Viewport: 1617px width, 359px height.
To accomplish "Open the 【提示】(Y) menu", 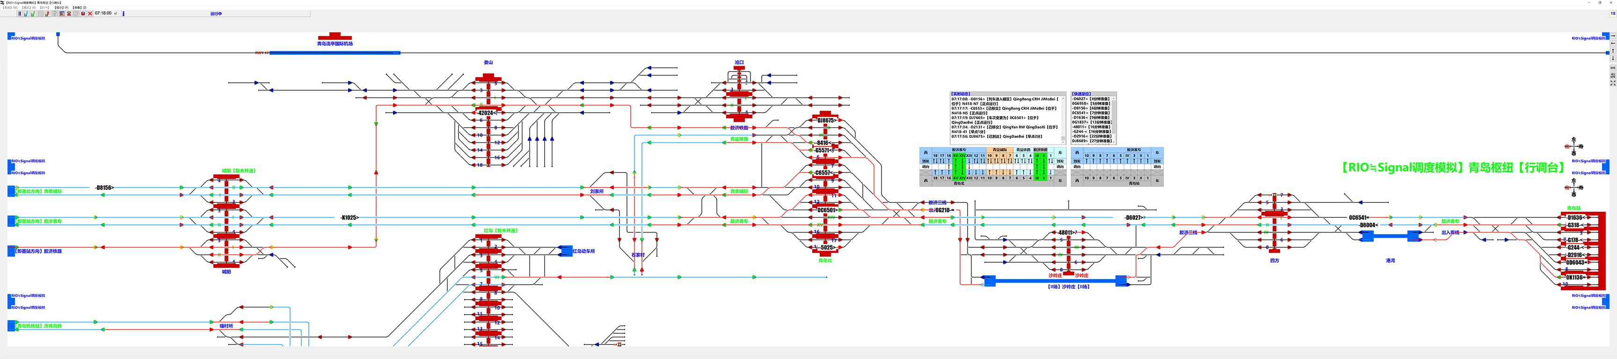I will tap(61, 7).
